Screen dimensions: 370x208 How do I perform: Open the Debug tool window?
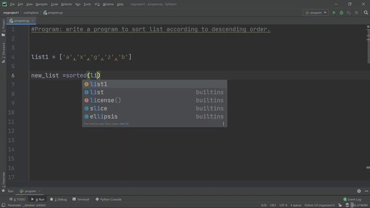point(58,199)
